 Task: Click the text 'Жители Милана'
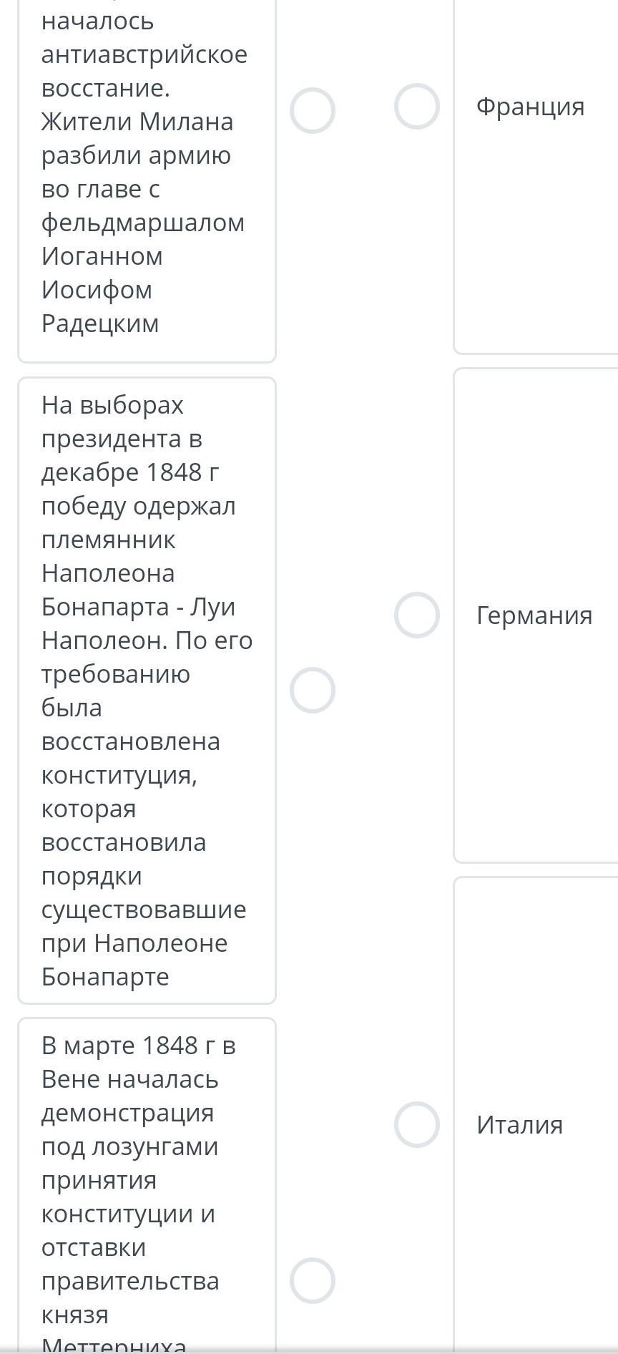click(x=137, y=122)
